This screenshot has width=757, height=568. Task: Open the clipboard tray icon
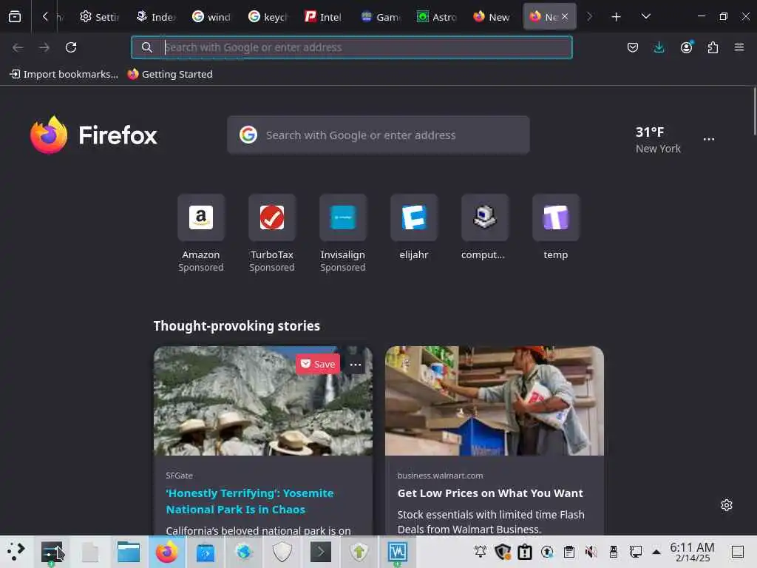[569, 552]
